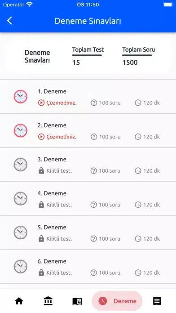Image resolution: width=176 pixels, height=313 pixels.
Task: Tap the red clock icon for 1. Deneme
Action: point(20,97)
